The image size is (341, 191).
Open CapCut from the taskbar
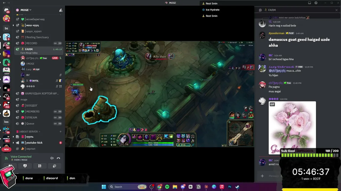[x=190, y=187]
